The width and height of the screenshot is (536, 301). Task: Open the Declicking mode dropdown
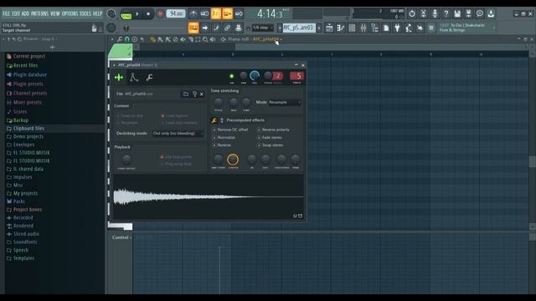click(x=178, y=134)
